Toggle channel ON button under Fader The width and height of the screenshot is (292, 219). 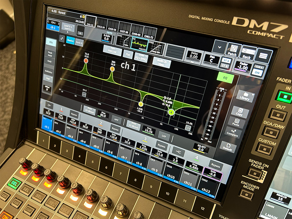[257, 73]
